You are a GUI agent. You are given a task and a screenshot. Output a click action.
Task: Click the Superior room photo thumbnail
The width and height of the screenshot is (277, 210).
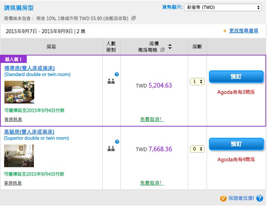(19, 156)
